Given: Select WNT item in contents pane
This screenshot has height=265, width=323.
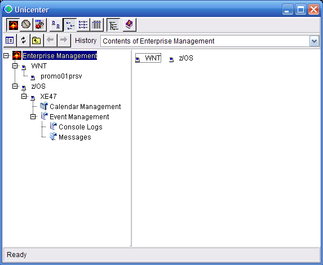Looking at the screenshot, I should [153, 58].
